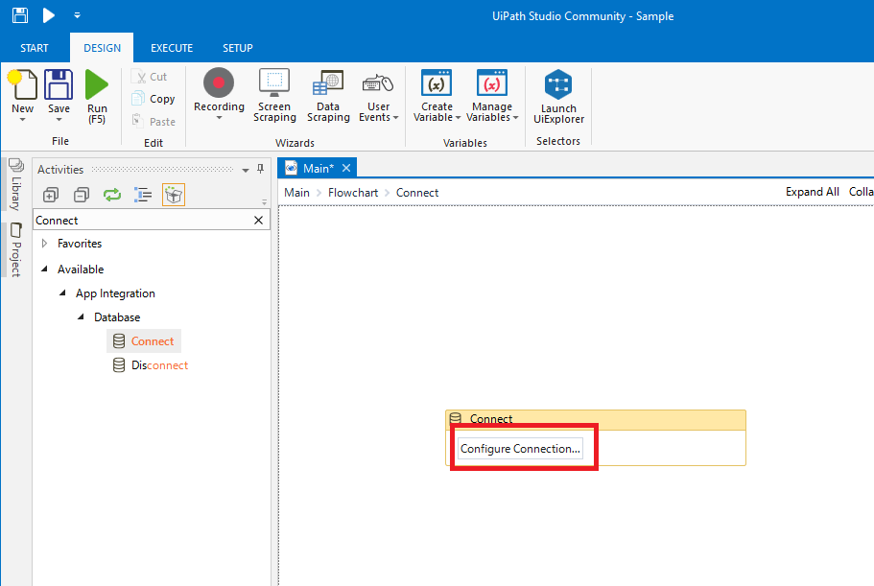Click the Configure Connection button
The width and height of the screenshot is (874, 586).
point(519,449)
